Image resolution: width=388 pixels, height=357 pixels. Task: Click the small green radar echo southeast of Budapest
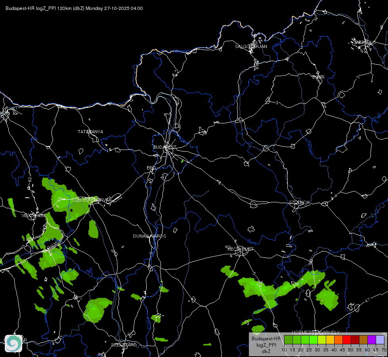pos(182,161)
